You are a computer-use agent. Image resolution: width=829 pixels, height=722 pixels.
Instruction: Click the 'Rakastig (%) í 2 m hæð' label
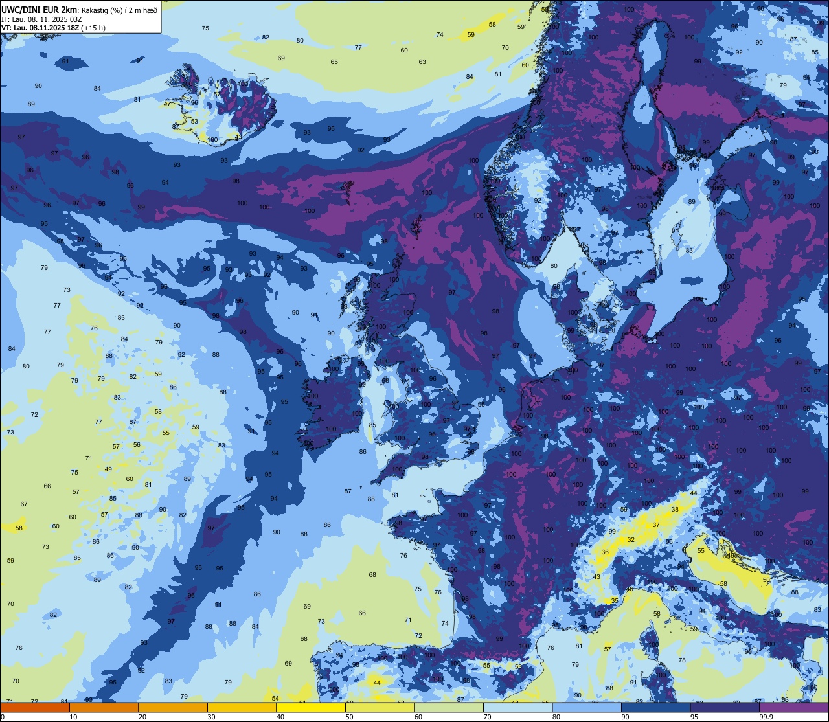tap(119, 10)
